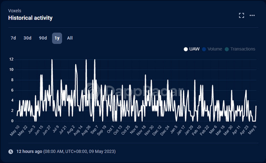266x163 pixels.
Task: Click the Jul 21 x-axis label
Action: pyautogui.click(x=63, y=130)
